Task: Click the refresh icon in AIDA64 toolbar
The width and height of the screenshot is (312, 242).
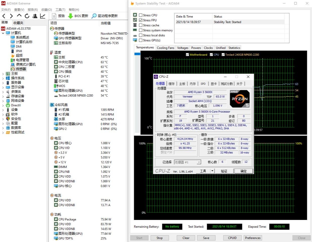Action: click(x=27, y=16)
